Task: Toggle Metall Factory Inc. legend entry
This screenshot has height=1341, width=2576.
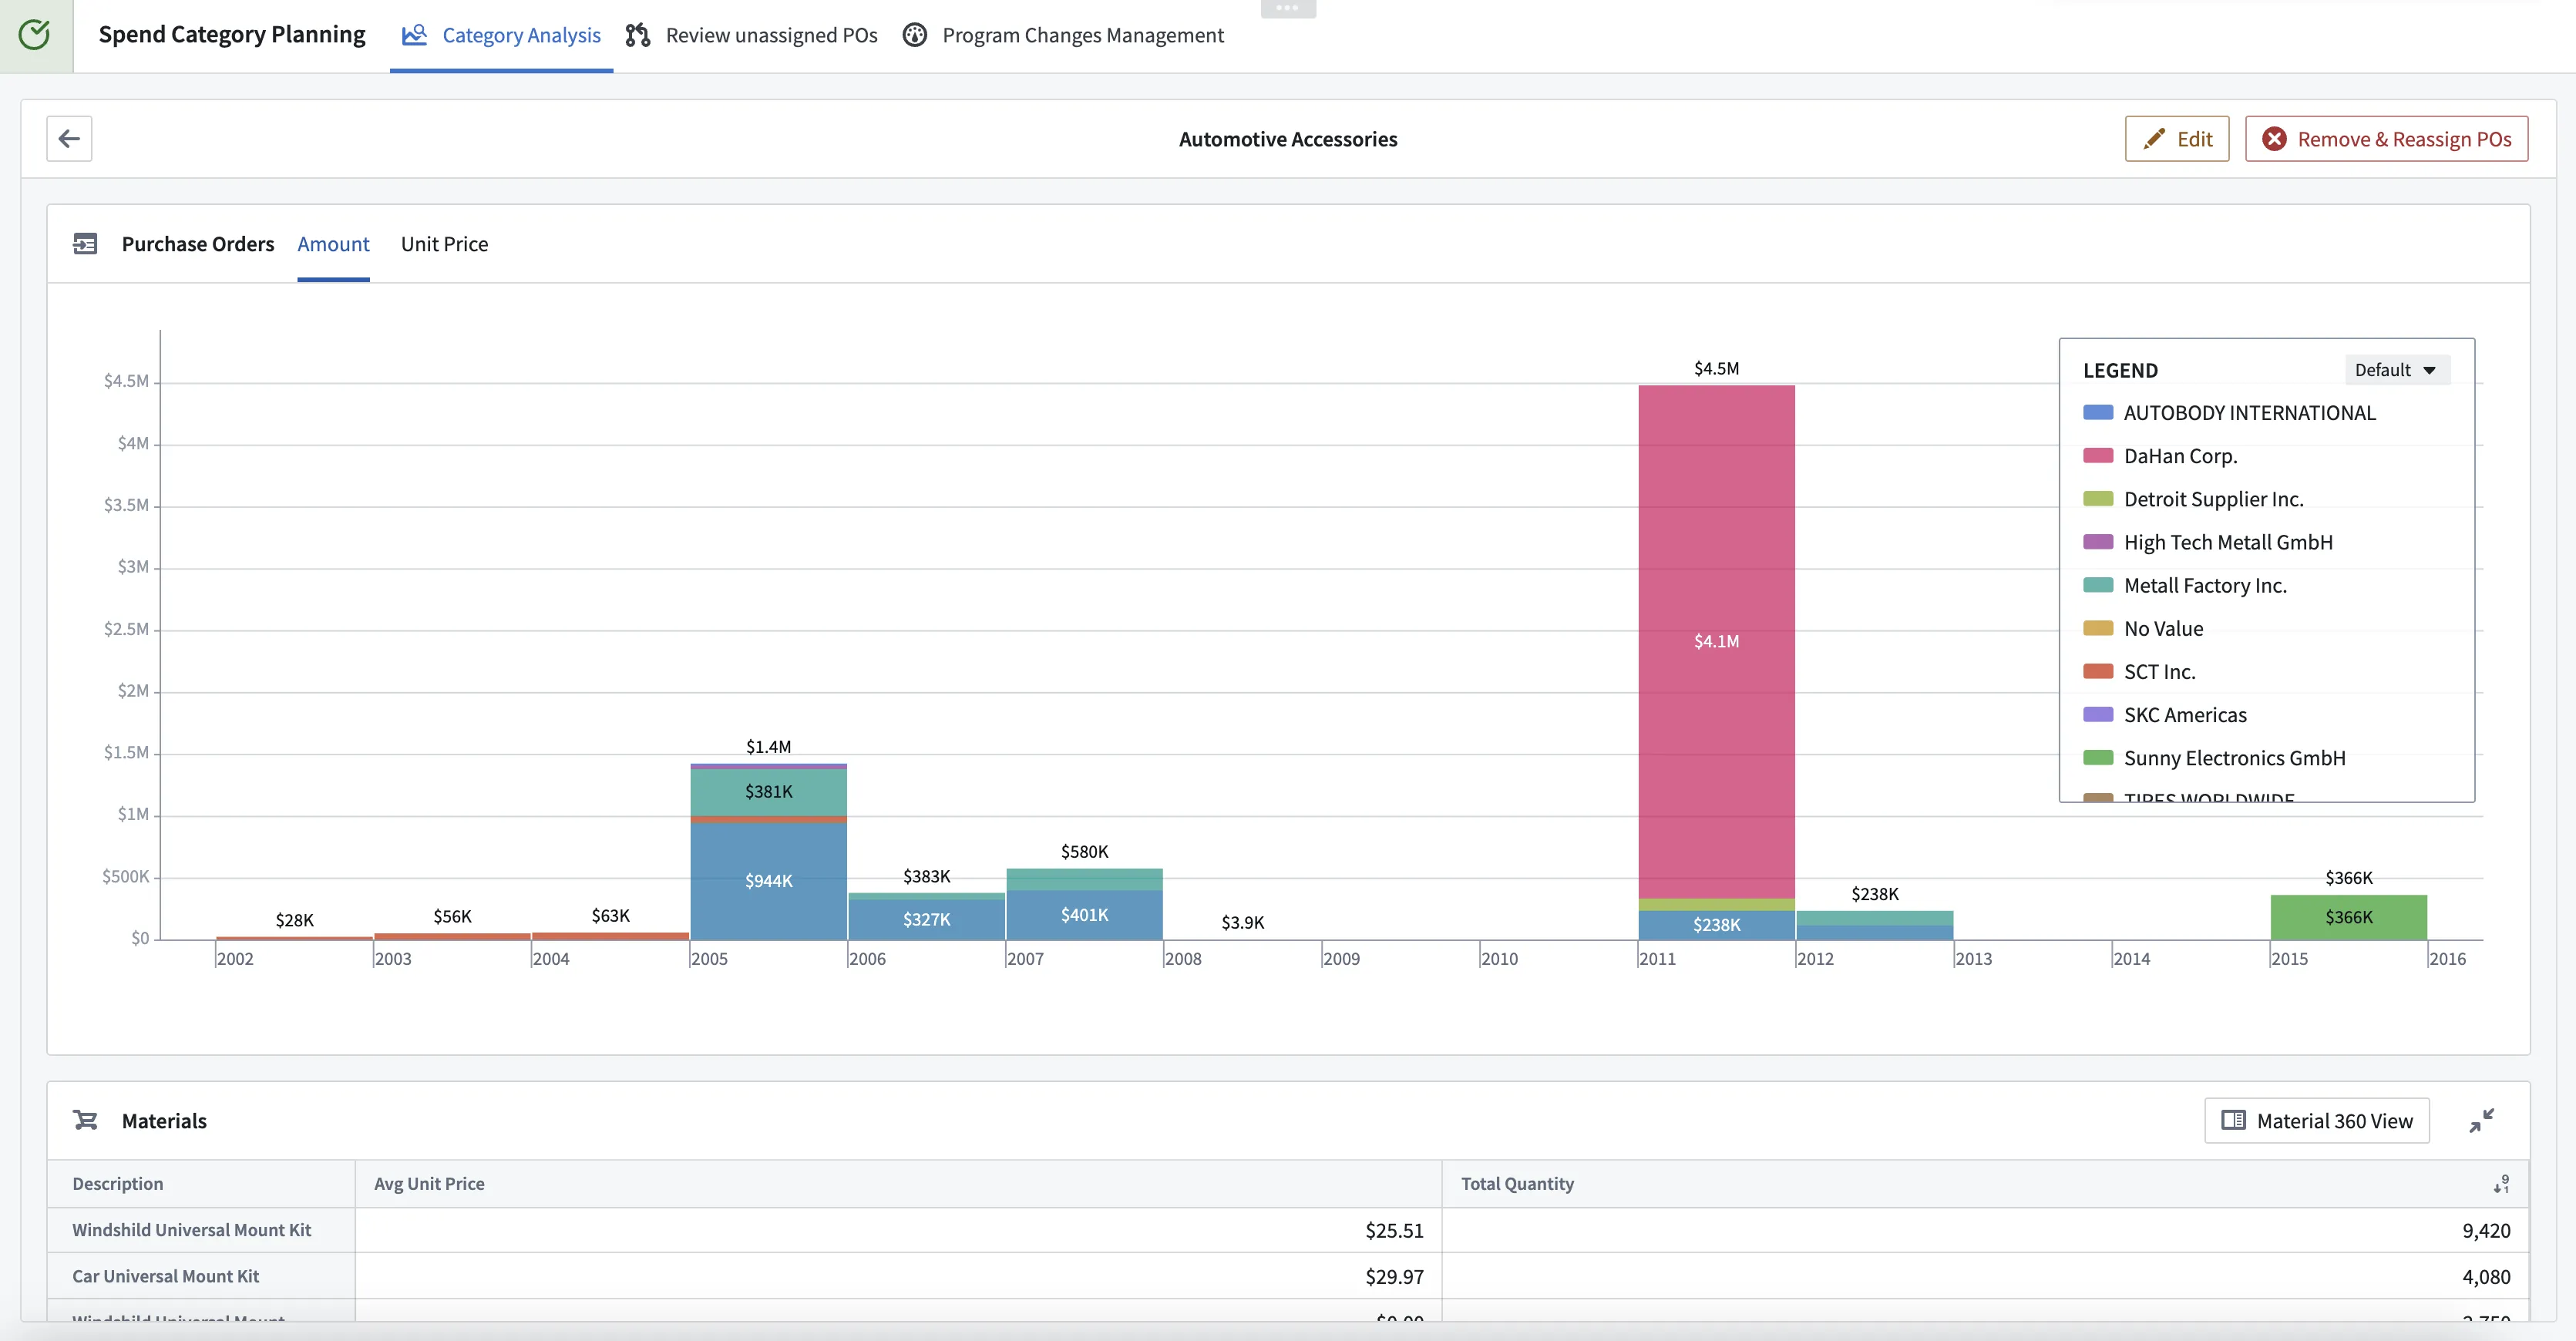Action: 2204,586
